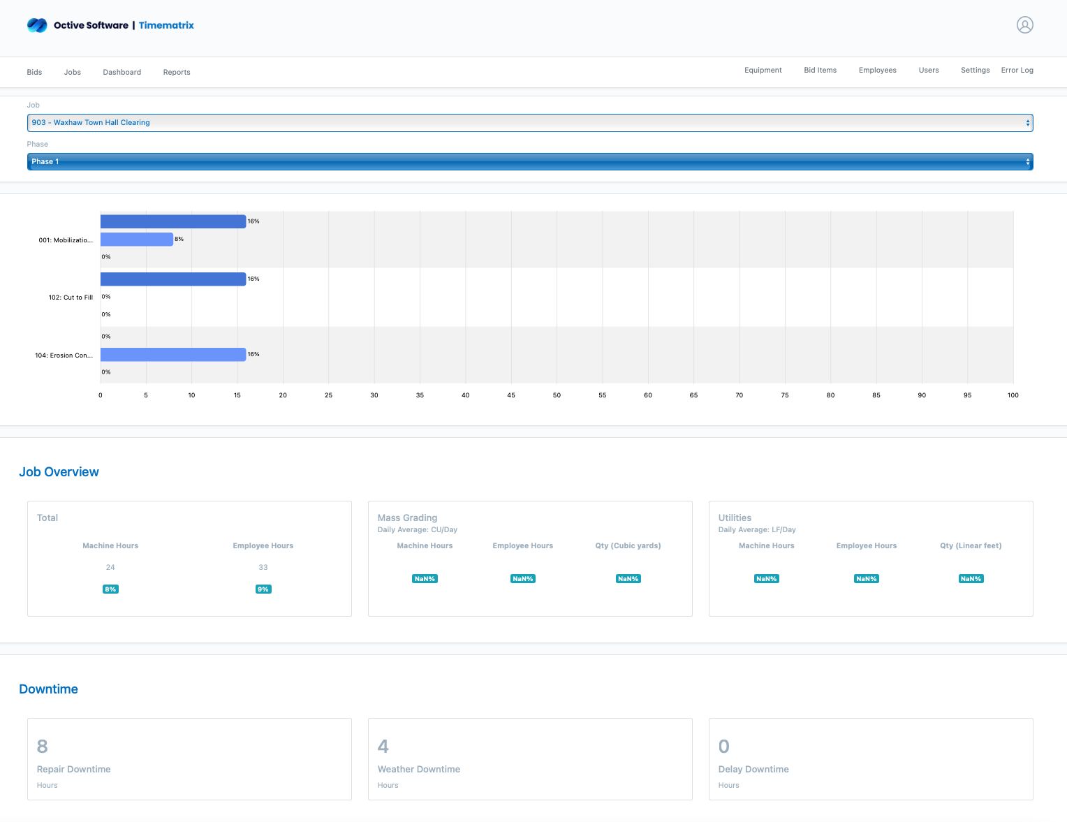Go to the Employees page
The width and height of the screenshot is (1067, 822).
pos(877,71)
